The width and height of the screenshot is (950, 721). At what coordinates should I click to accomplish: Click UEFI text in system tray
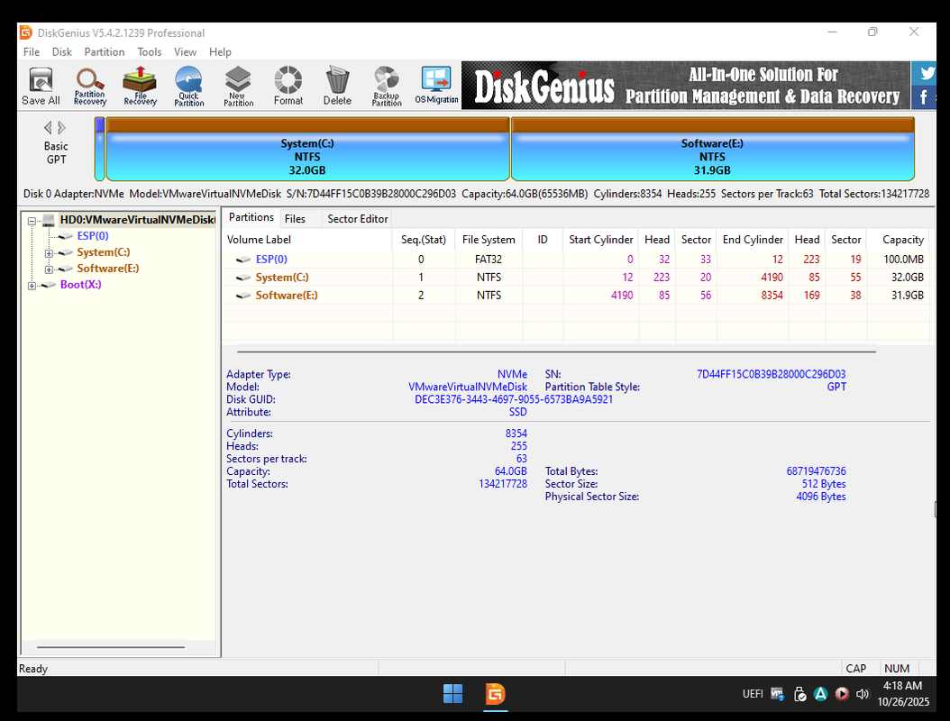pyautogui.click(x=753, y=694)
